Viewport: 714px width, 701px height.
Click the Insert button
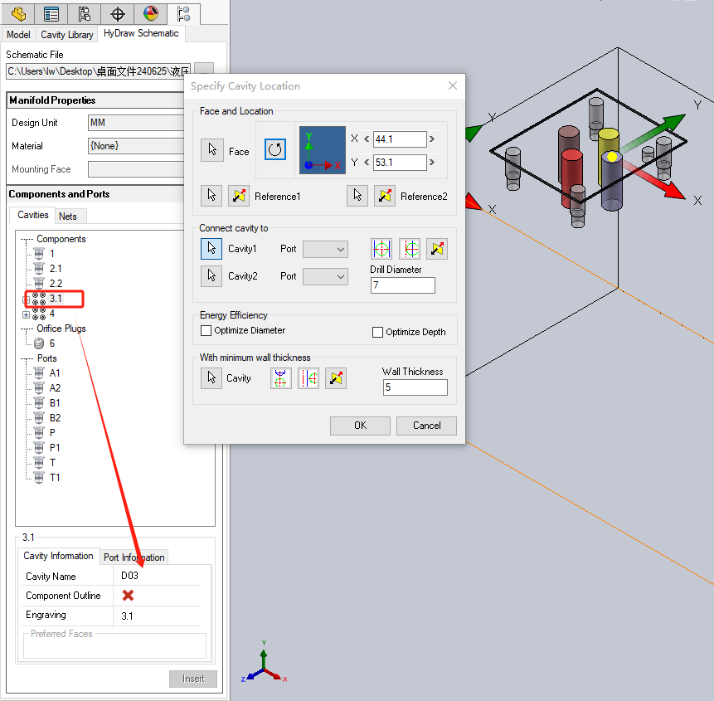(193, 679)
